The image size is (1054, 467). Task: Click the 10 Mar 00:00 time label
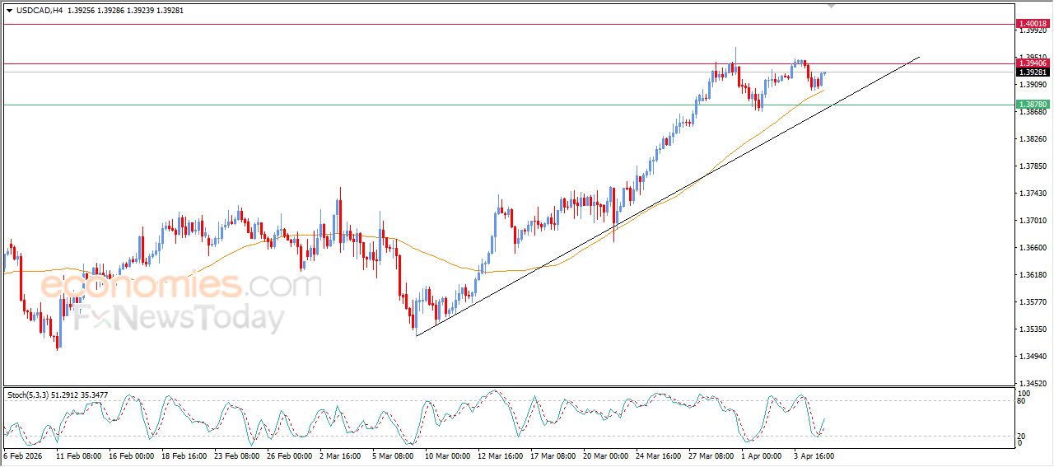point(449,455)
